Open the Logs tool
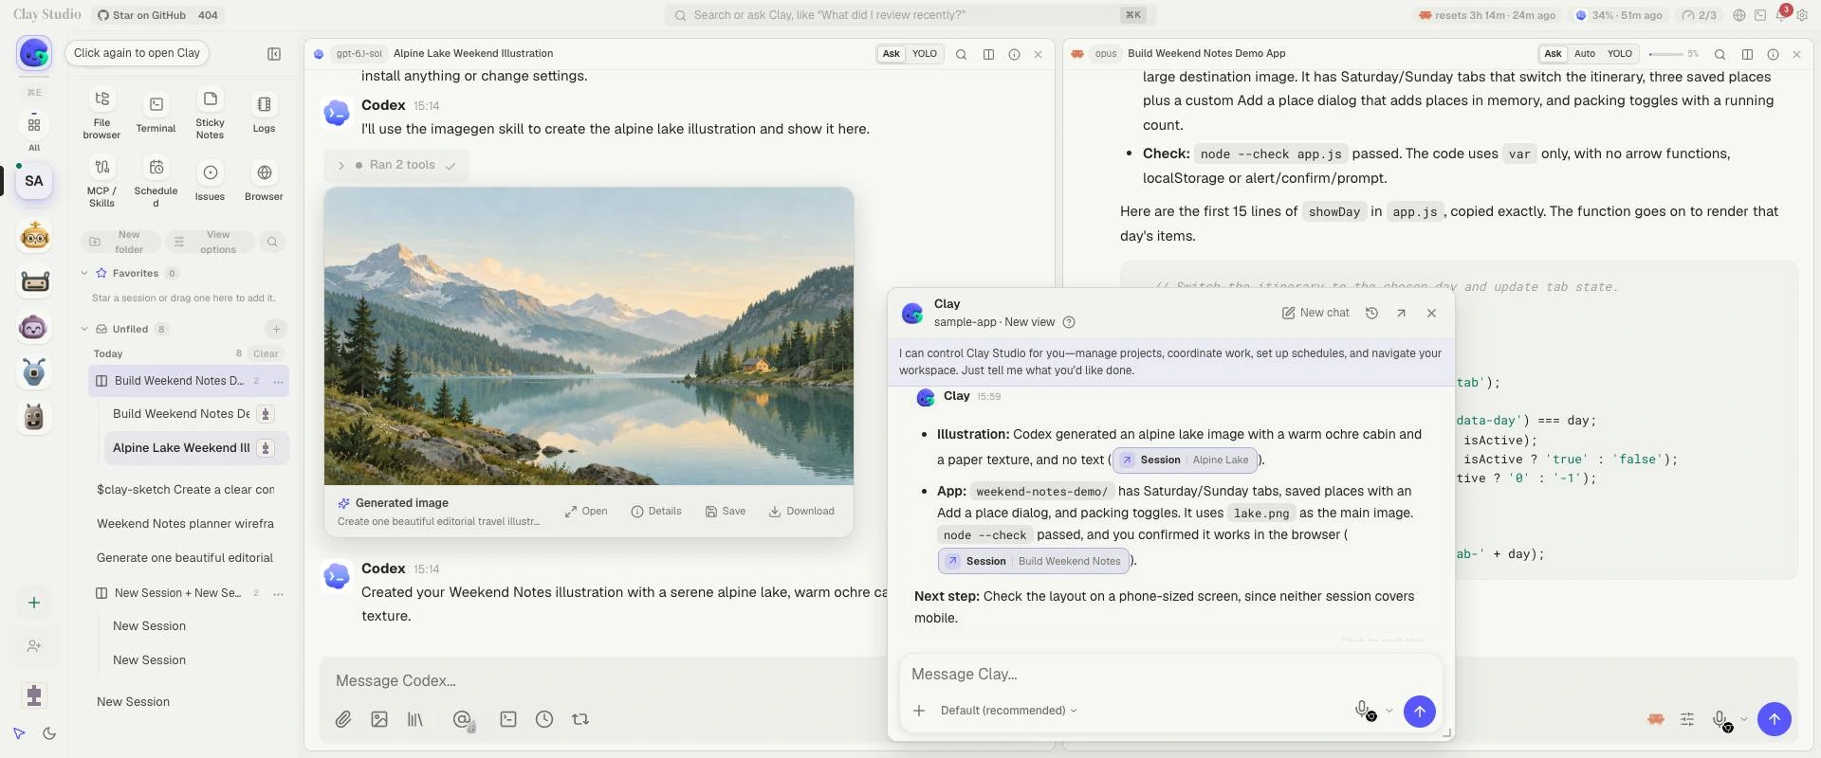1821x758 pixels. click(x=264, y=114)
